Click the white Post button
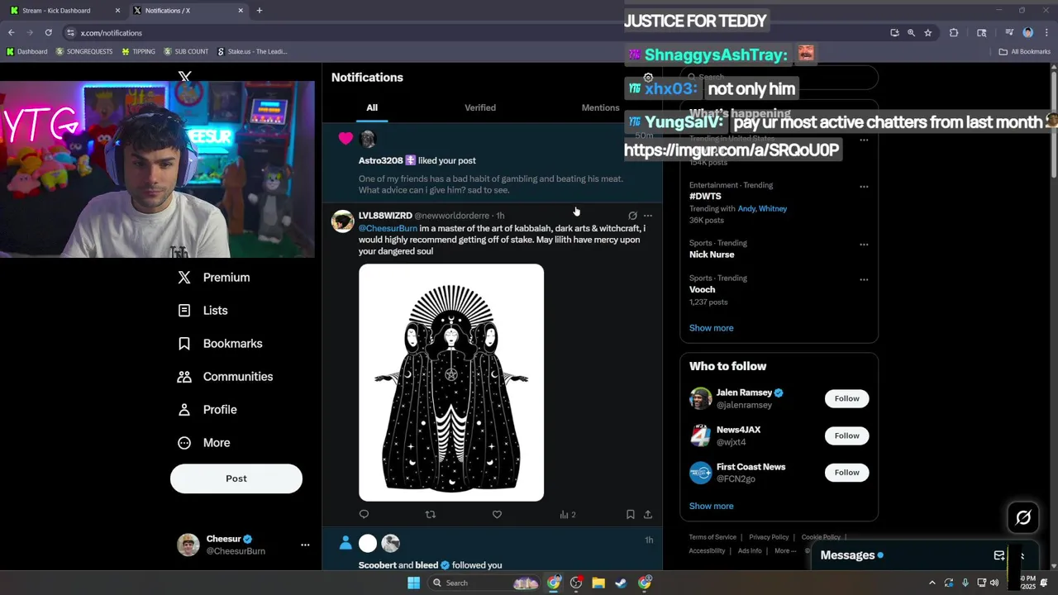This screenshot has height=595, width=1058. coord(236,478)
